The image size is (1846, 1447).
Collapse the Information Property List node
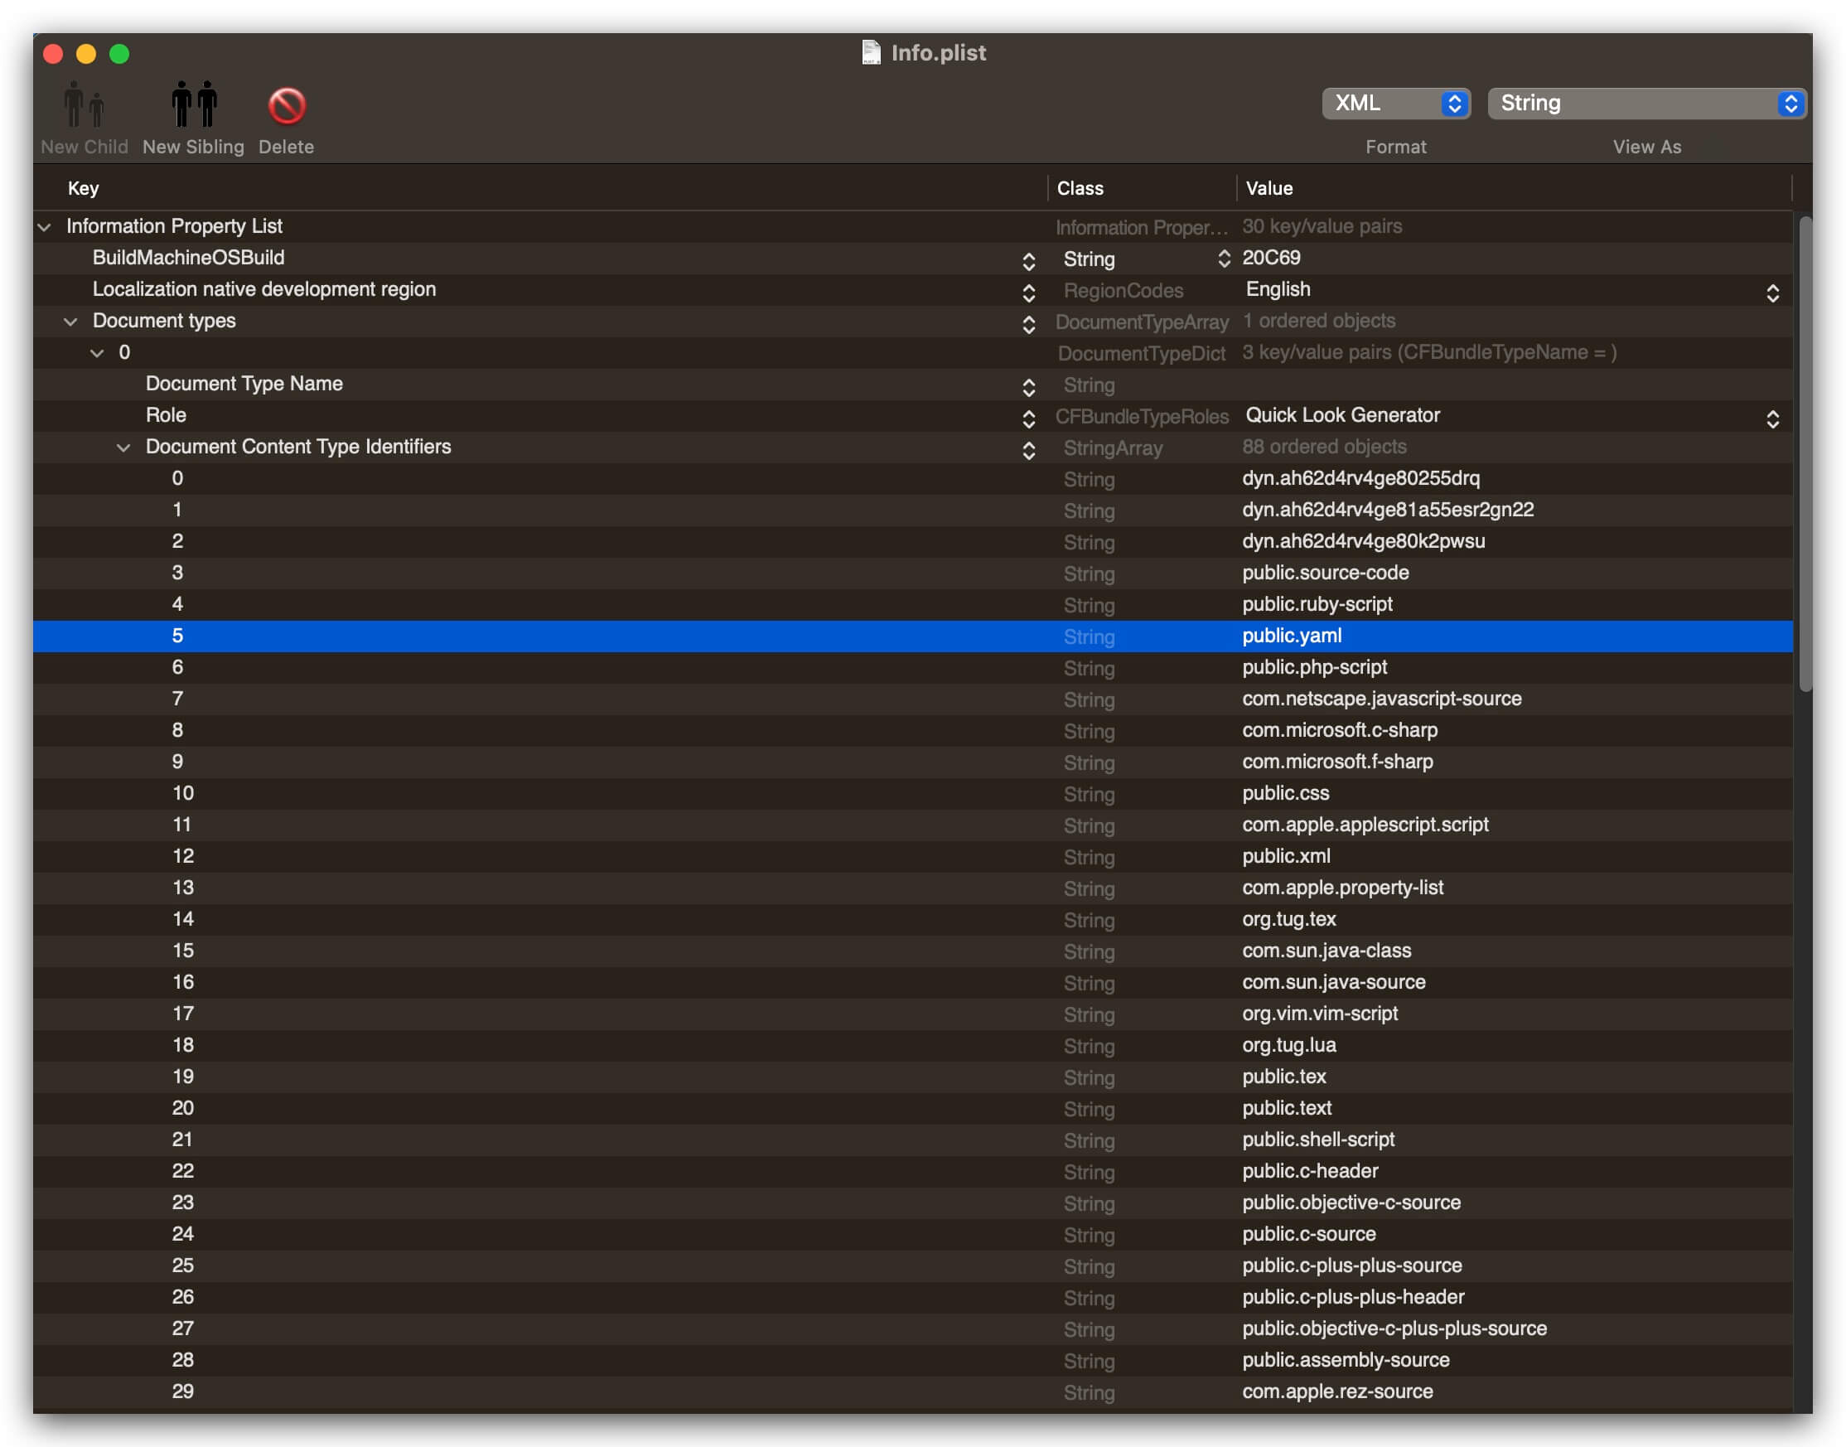[x=42, y=226]
